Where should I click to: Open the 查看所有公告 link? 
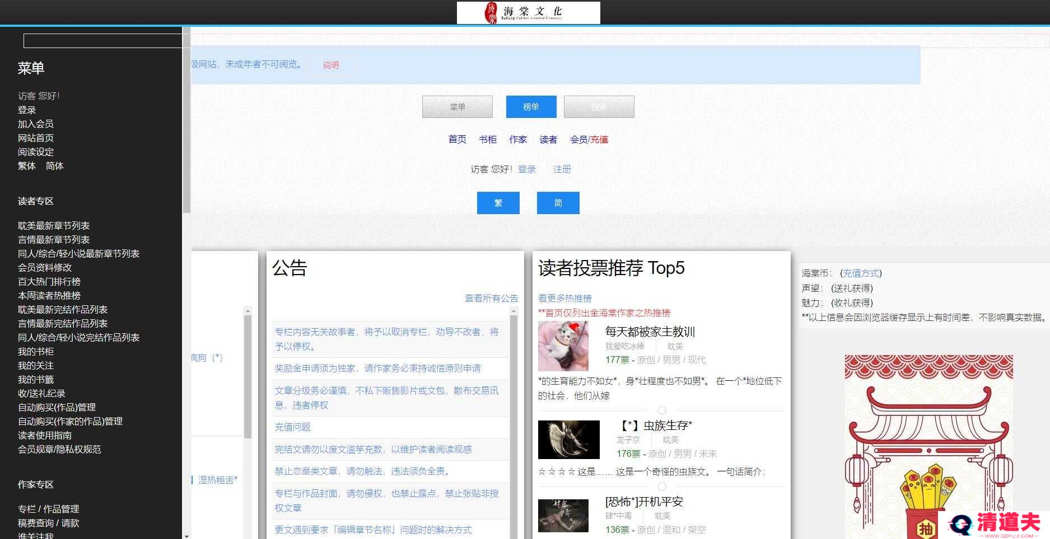coord(491,298)
